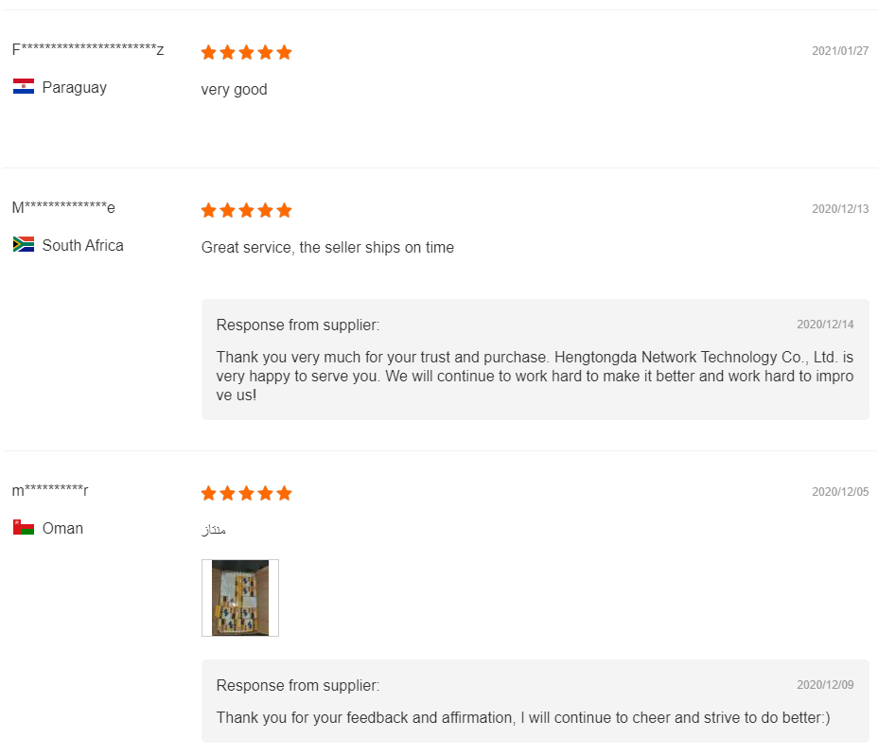
Task: Click the Paraguay flag icon
Action: coord(24,87)
